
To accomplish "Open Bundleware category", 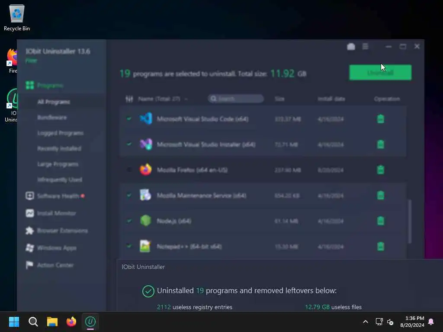I will (x=52, y=118).
